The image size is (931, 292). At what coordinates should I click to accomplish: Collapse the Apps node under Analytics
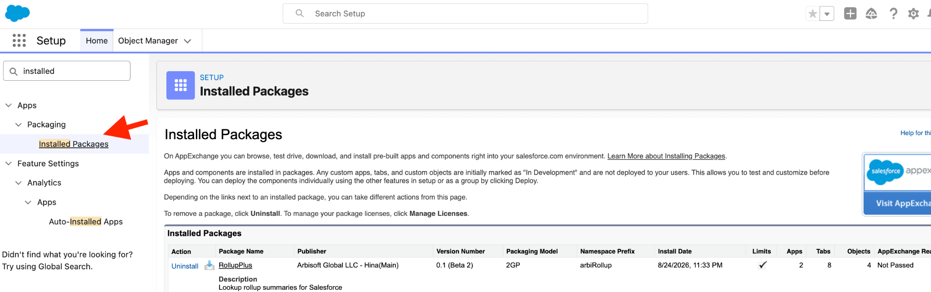28,202
